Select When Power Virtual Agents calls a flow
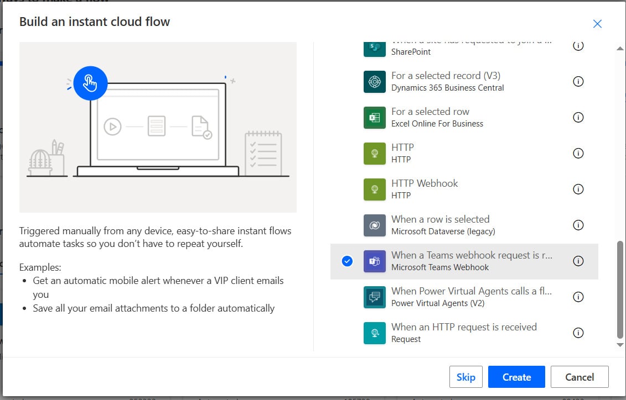Screen dimensions: 626x400 tap(464, 297)
